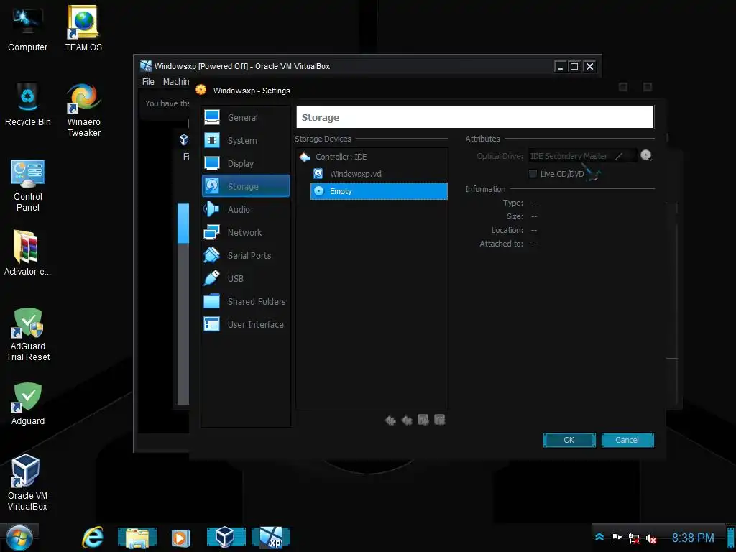Confirm settings with the OK button
The height and width of the screenshot is (552, 736).
click(569, 440)
